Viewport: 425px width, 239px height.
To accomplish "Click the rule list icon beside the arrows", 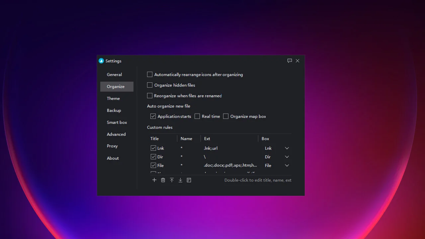I will pyautogui.click(x=189, y=180).
